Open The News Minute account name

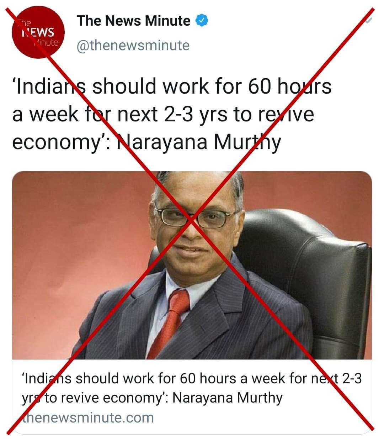(x=134, y=21)
